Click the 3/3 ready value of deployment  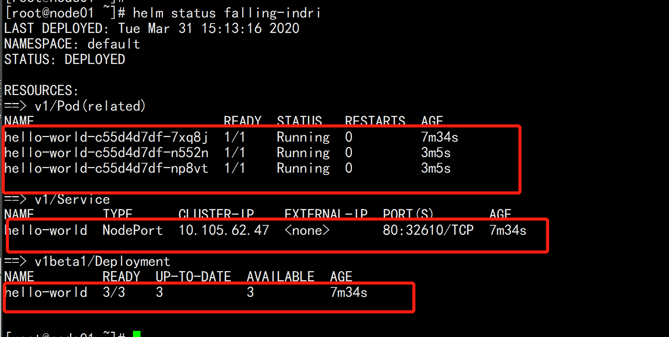[114, 292]
